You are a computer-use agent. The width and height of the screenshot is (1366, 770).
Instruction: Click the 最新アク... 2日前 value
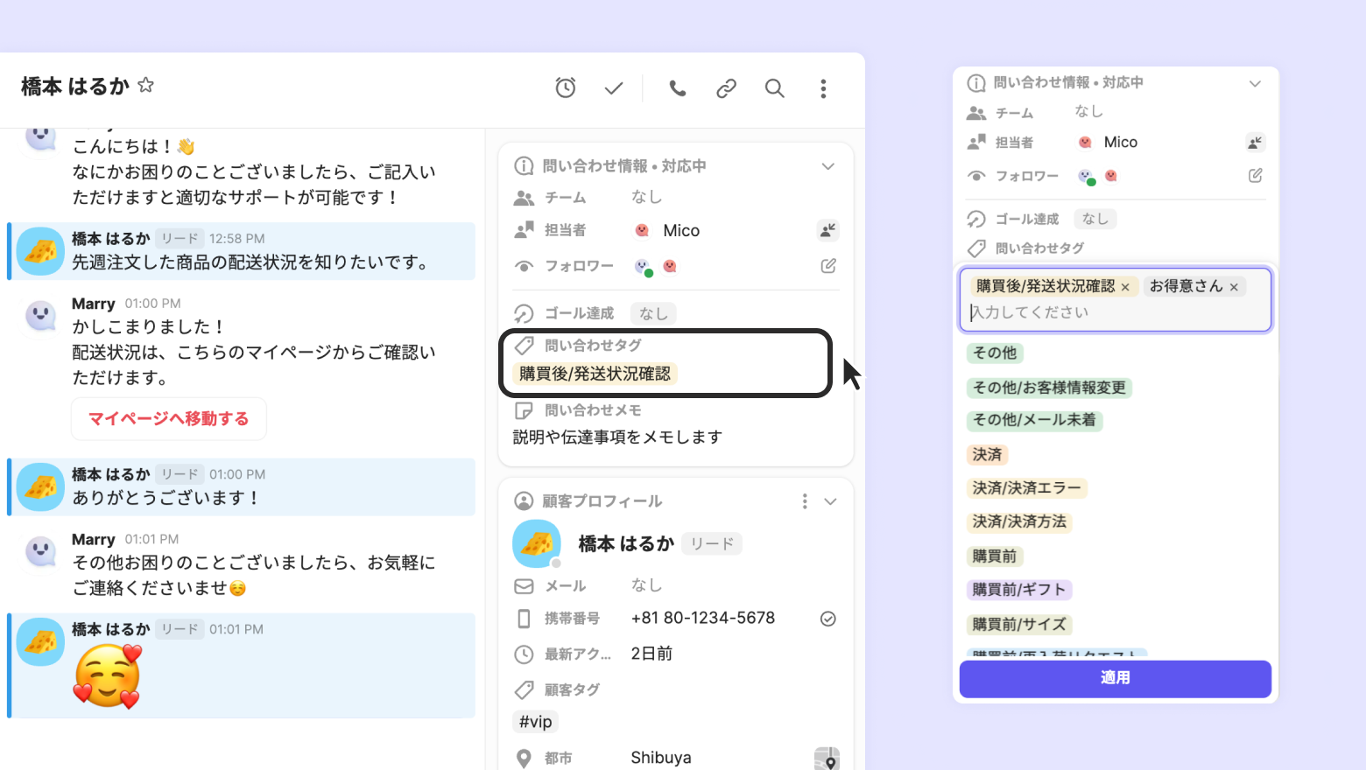click(x=651, y=654)
